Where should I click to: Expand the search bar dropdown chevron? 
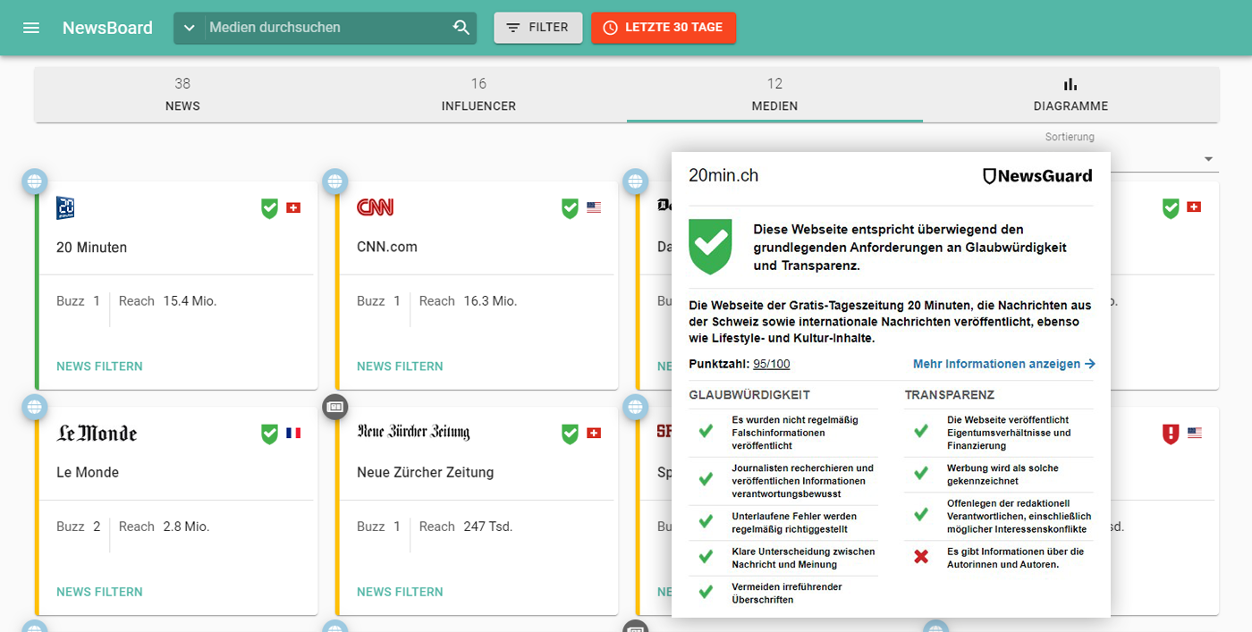pyautogui.click(x=189, y=28)
